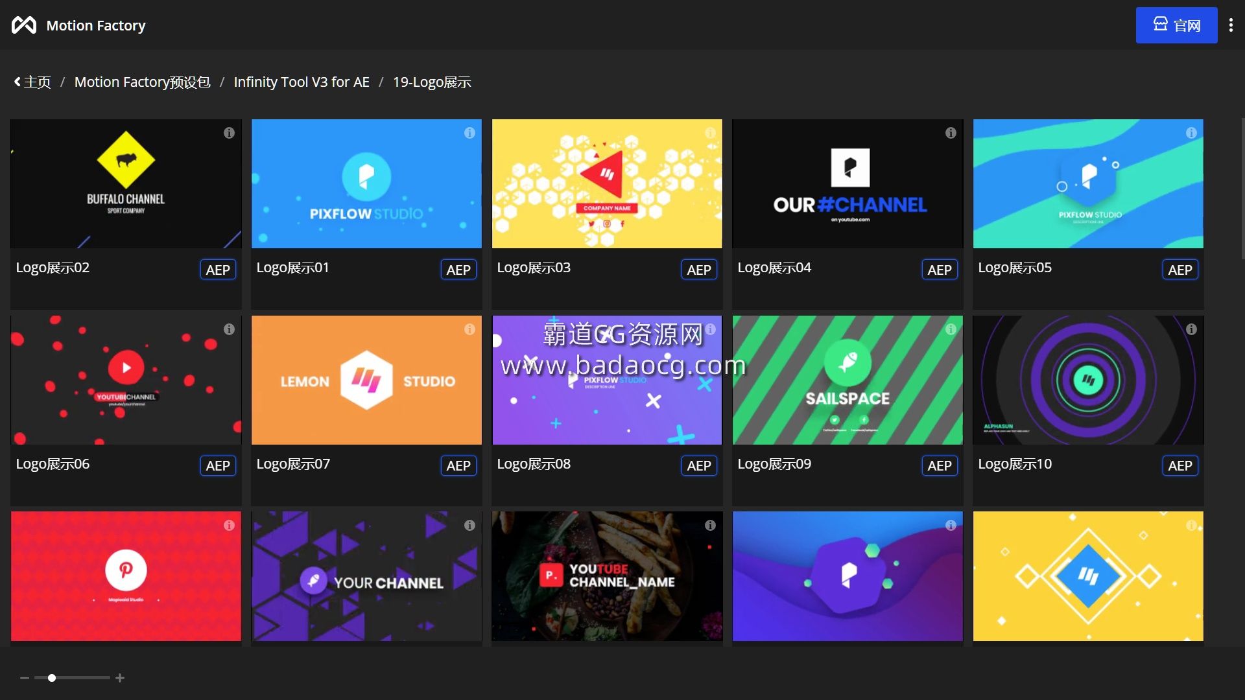The width and height of the screenshot is (1245, 700).
Task: Click the Logo展示05 label text
Action: point(1015,268)
